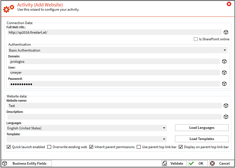Viewport: 236px width, 168px height.
Task: Click the Validate button
Action: tap(174, 163)
